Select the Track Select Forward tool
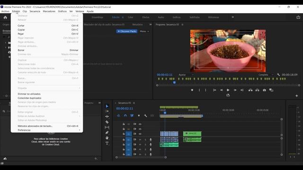 click(x=107, y=111)
